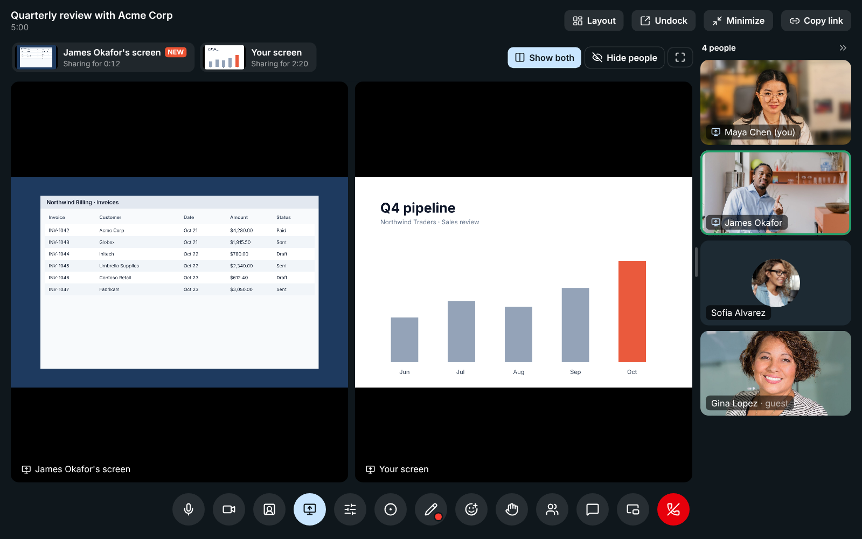Click the screen-share icon on Maya Chen's label

[x=716, y=132]
